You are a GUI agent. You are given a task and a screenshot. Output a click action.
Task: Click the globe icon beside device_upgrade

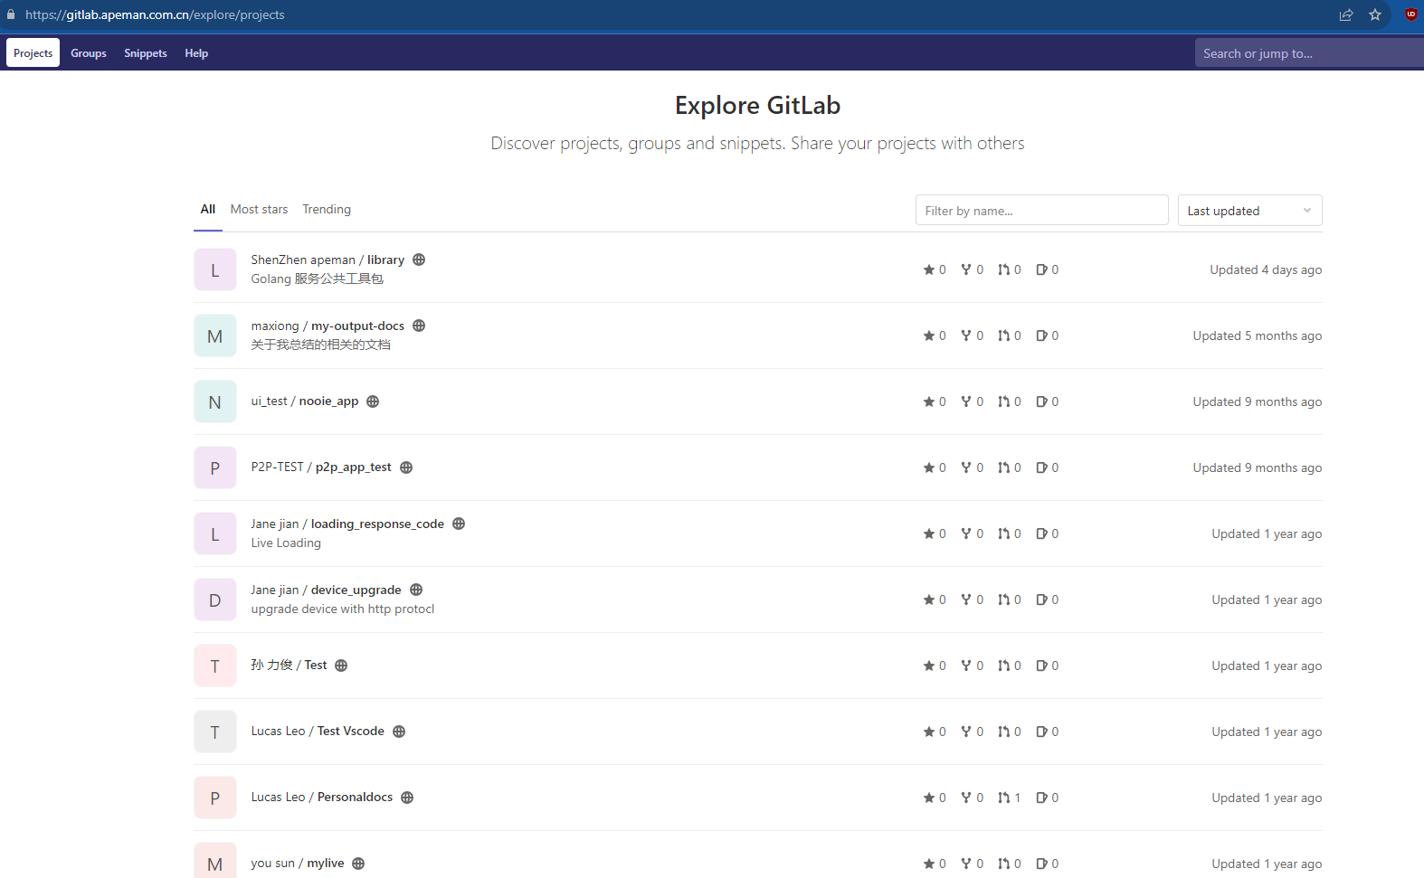pos(416,590)
